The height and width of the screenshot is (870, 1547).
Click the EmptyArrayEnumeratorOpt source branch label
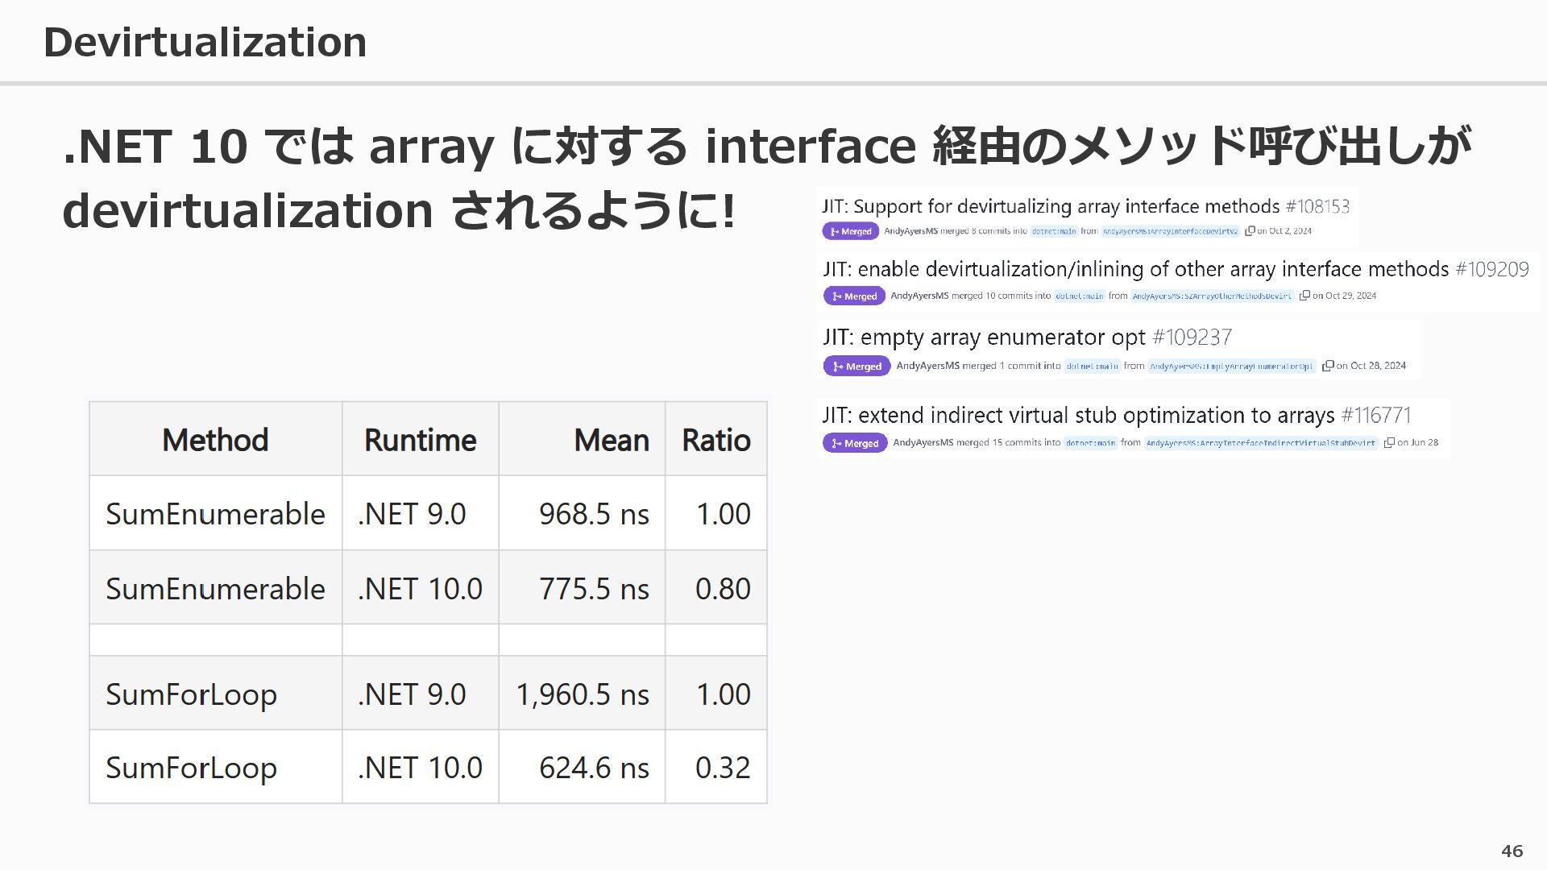(x=1231, y=366)
